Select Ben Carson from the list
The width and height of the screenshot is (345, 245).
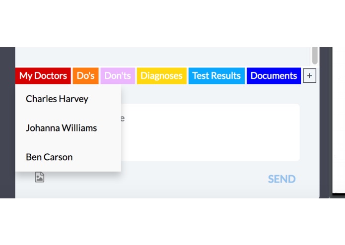[68, 157]
